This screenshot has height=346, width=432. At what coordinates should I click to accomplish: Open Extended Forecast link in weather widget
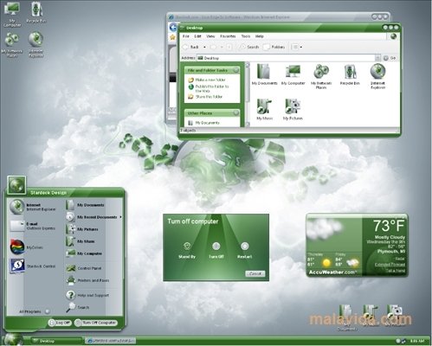tap(390, 265)
